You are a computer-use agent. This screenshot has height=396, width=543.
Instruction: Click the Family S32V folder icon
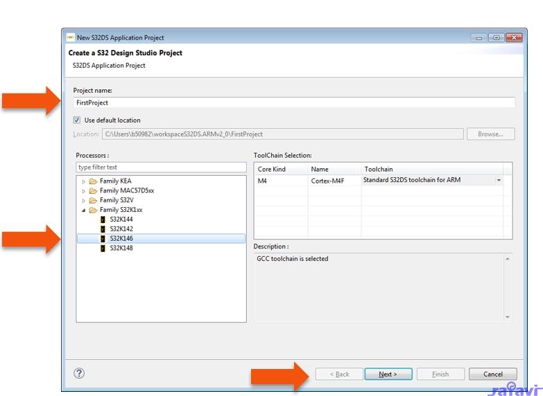click(x=93, y=200)
